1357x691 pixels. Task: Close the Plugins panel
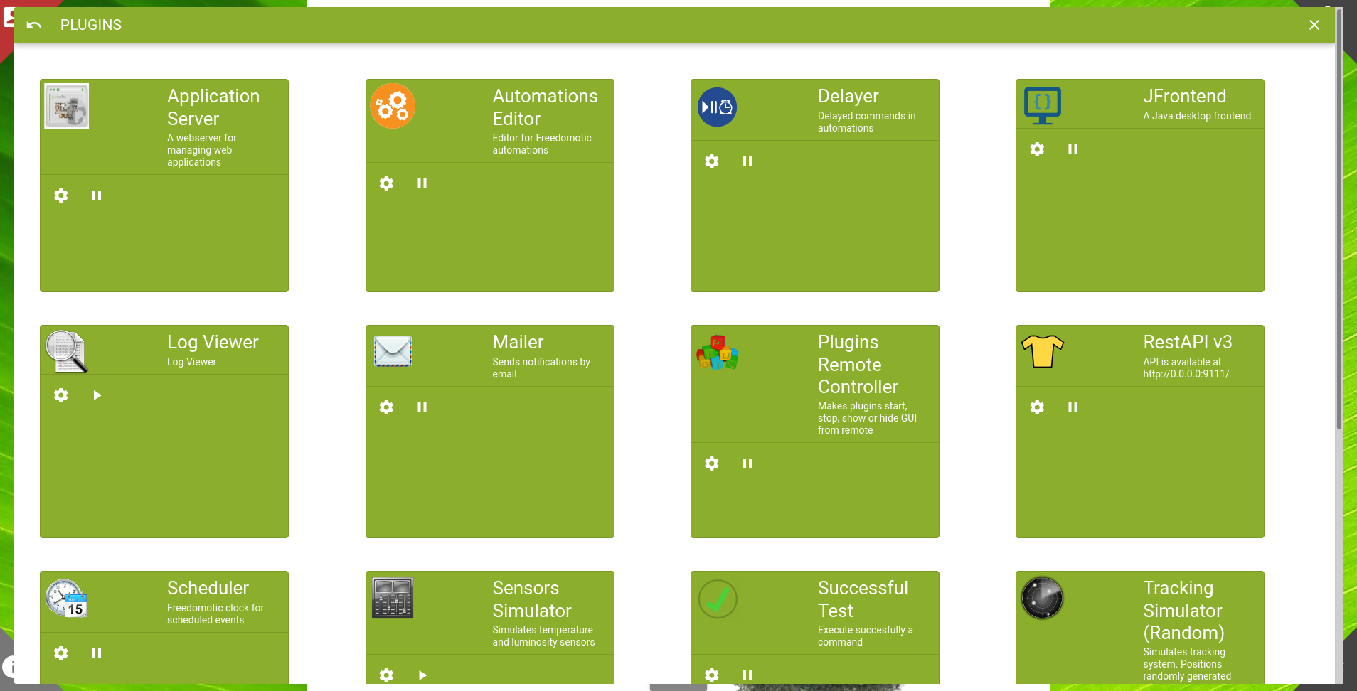(x=1314, y=25)
